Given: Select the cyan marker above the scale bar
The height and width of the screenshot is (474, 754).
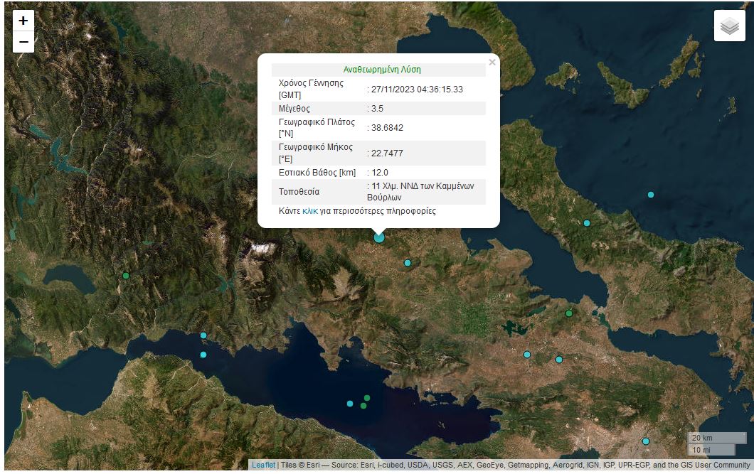Looking at the screenshot, I should coord(646,441).
